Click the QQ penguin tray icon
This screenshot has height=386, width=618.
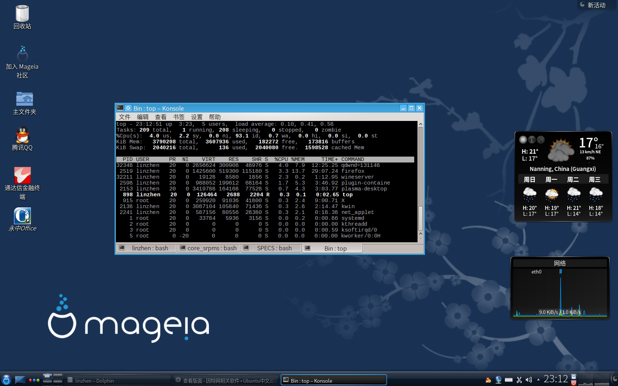coord(488,380)
